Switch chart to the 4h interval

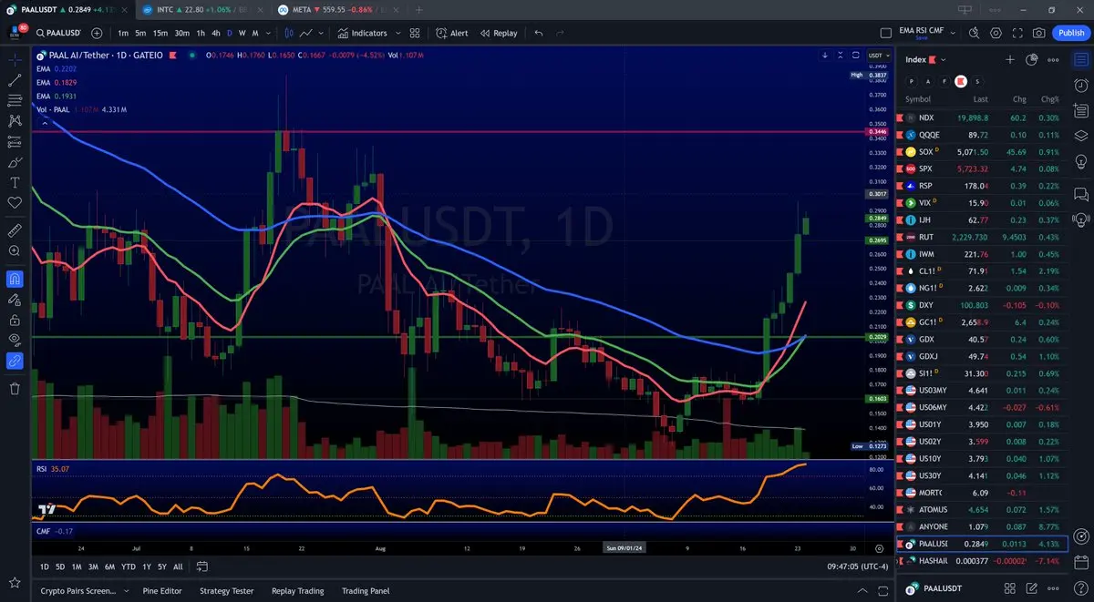(x=216, y=33)
